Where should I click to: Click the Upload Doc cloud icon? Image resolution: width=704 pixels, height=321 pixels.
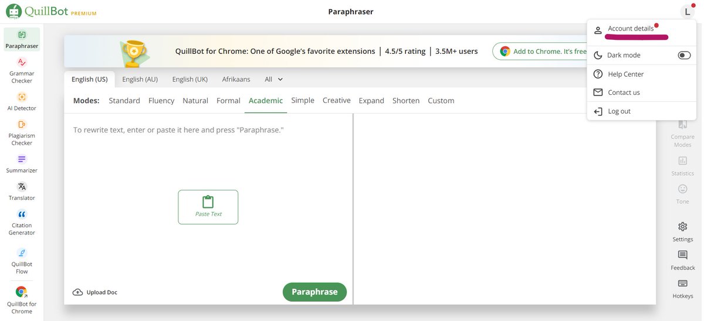point(77,292)
